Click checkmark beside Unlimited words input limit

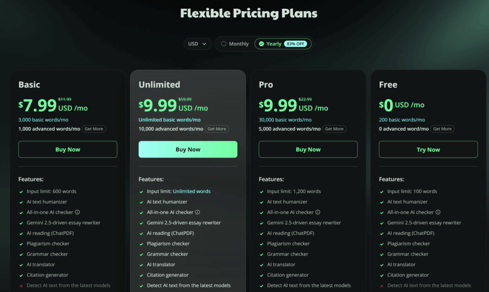142,191
